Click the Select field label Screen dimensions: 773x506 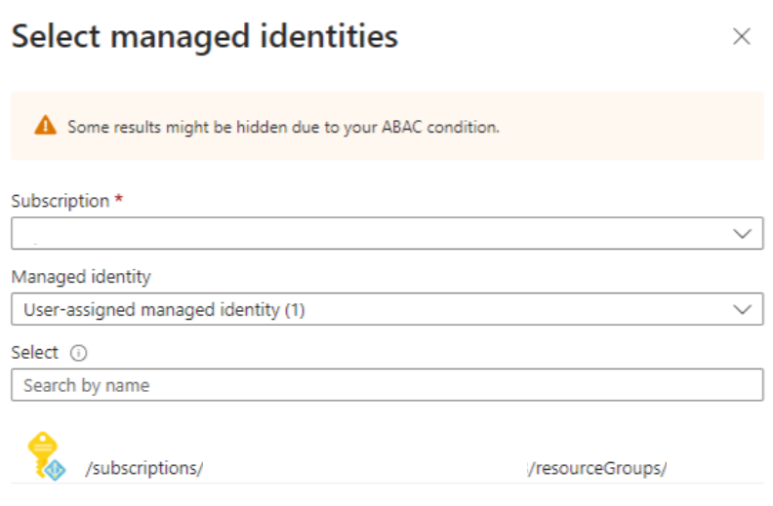[34, 352]
